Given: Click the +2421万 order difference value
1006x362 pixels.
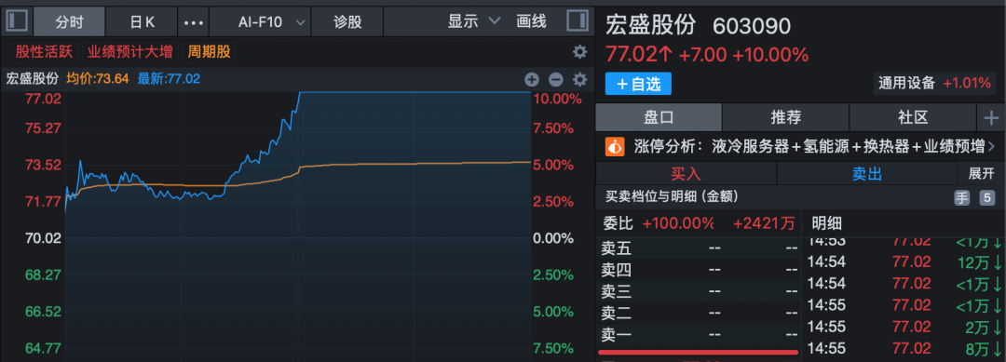Looking at the screenshot, I should [764, 223].
